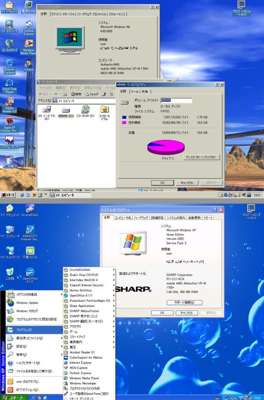Open the コントロールパネル icon in My Computer
The width and height of the screenshot is (264, 400).
tap(104, 110)
